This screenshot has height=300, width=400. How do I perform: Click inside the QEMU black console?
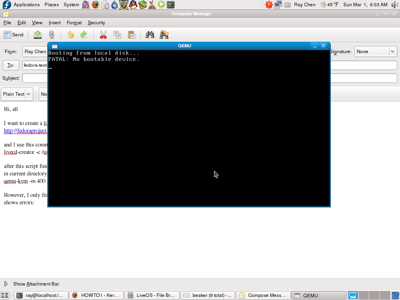(x=189, y=128)
